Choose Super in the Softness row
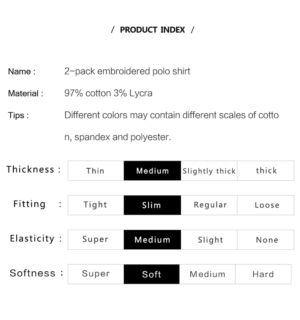The width and height of the screenshot is (300, 320). point(96,274)
